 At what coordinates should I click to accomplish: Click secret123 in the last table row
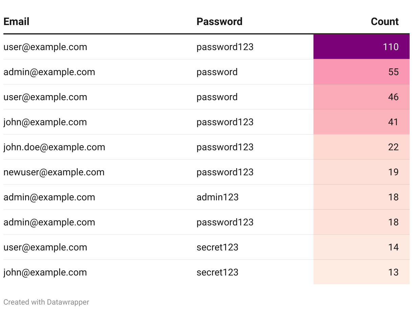pyautogui.click(x=217, y=272)
